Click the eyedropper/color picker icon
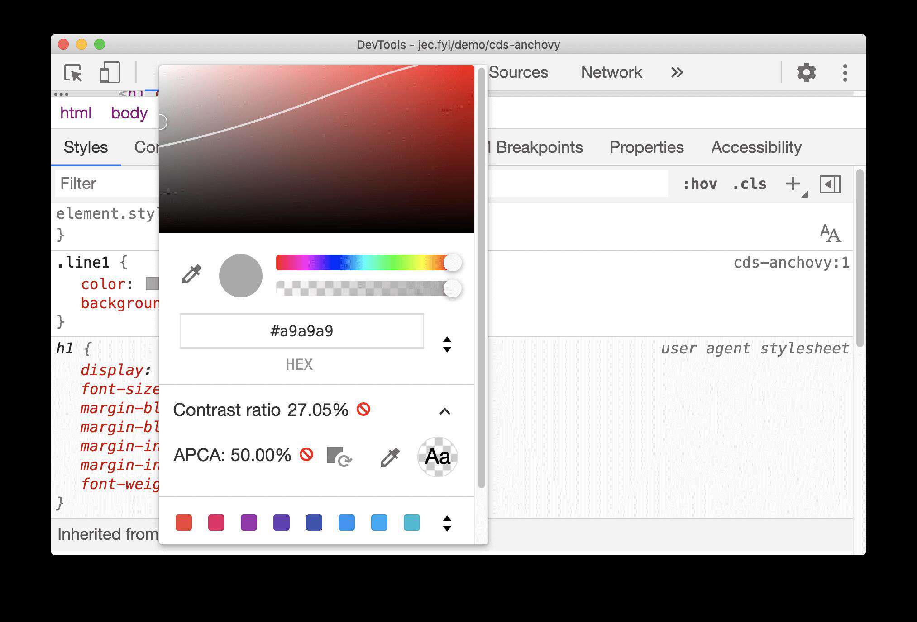This screenshot has height=622, width=917. coord(191,275)
